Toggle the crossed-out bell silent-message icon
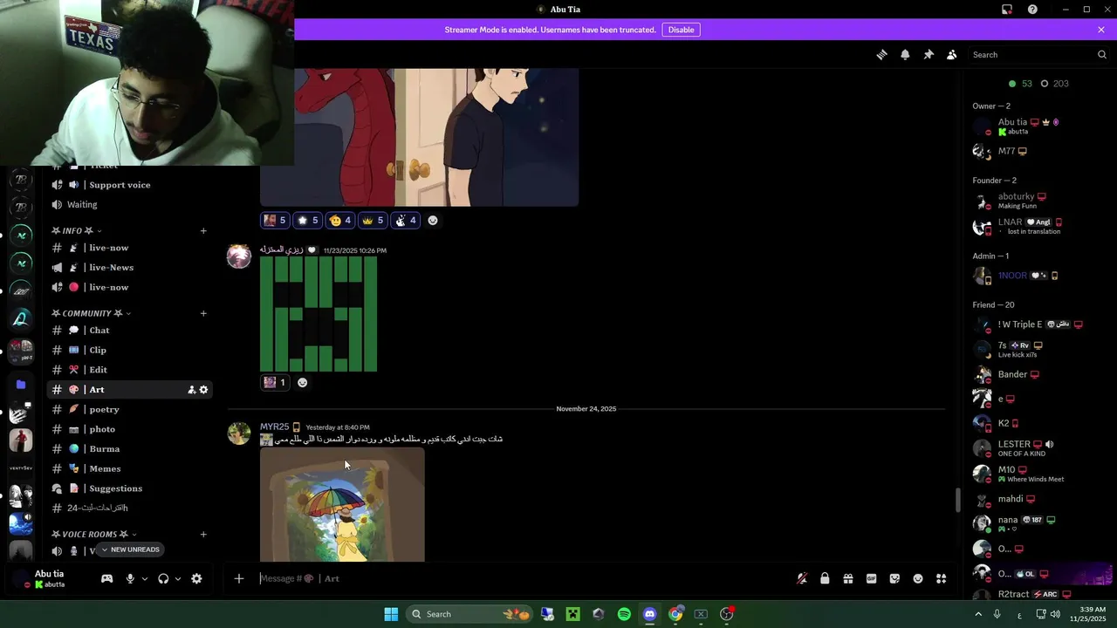1117x628 pixels. click(x=802, y=578)
